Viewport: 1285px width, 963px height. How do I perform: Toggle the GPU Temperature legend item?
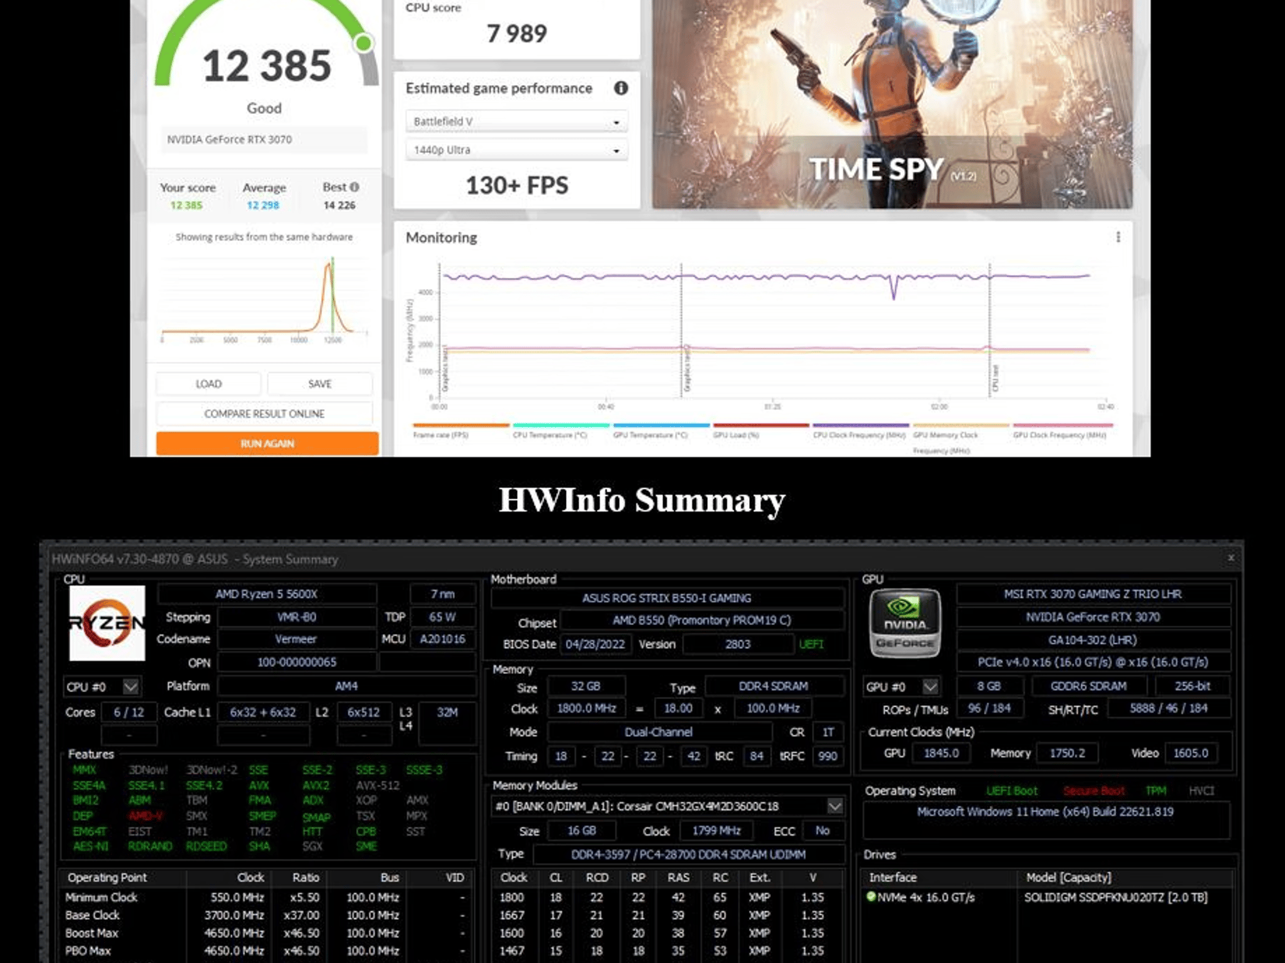coord(661,431)
